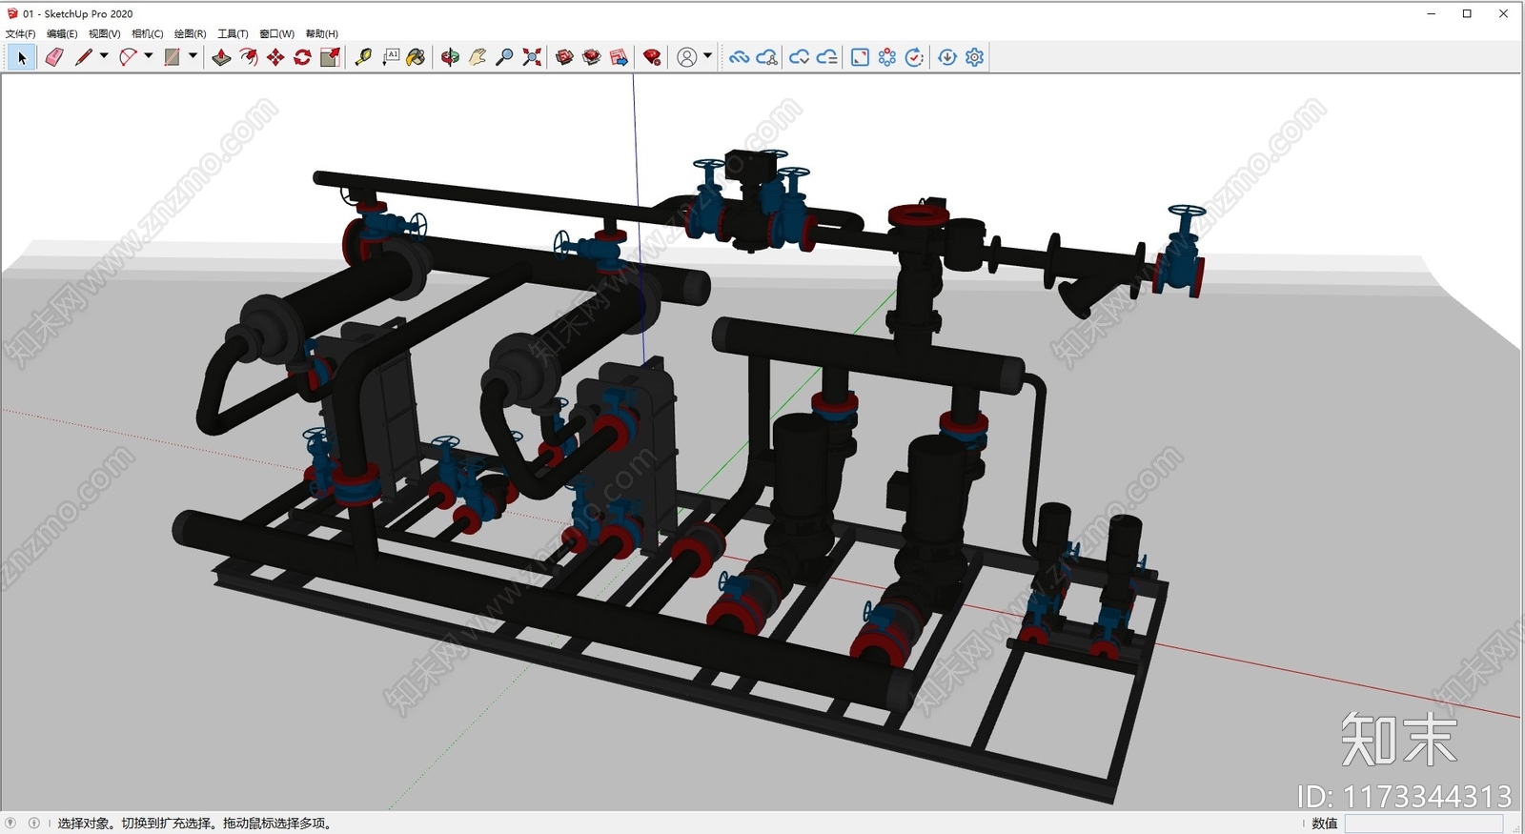Click the status bar geolocation icon
The width and height of the screenshot is (1525, 834).
click(11, 823)
